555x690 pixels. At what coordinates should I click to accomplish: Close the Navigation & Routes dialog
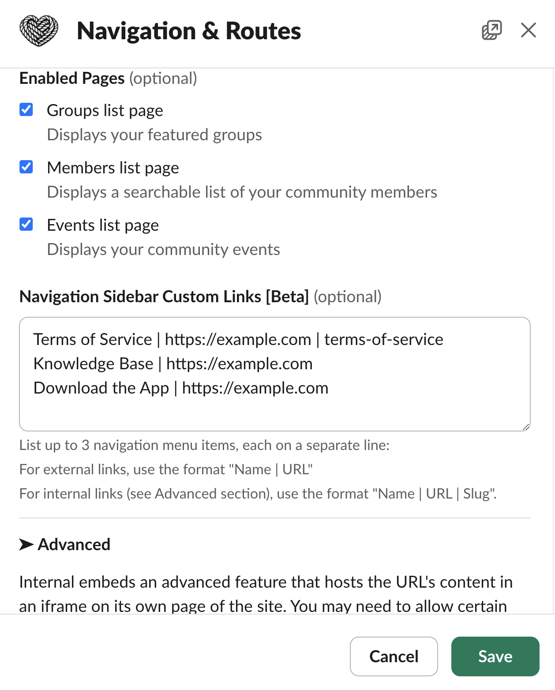click(528, 30)
